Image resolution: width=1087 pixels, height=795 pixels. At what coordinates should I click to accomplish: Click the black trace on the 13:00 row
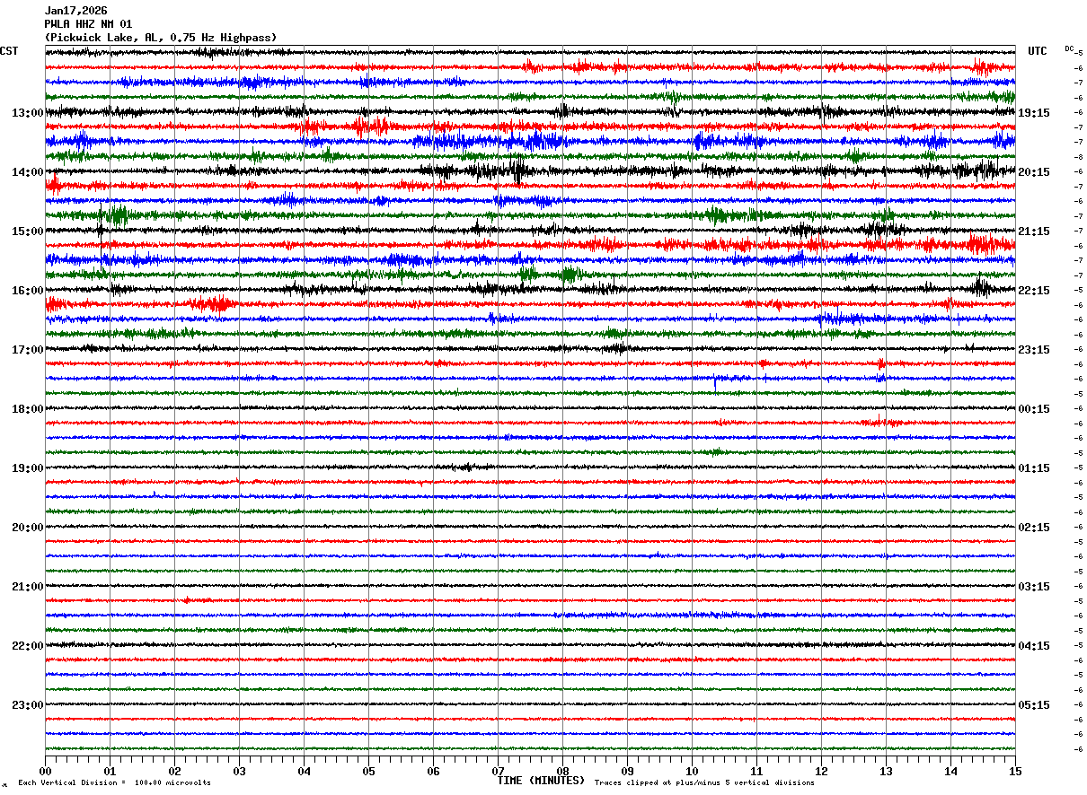(x=530, y=112)
